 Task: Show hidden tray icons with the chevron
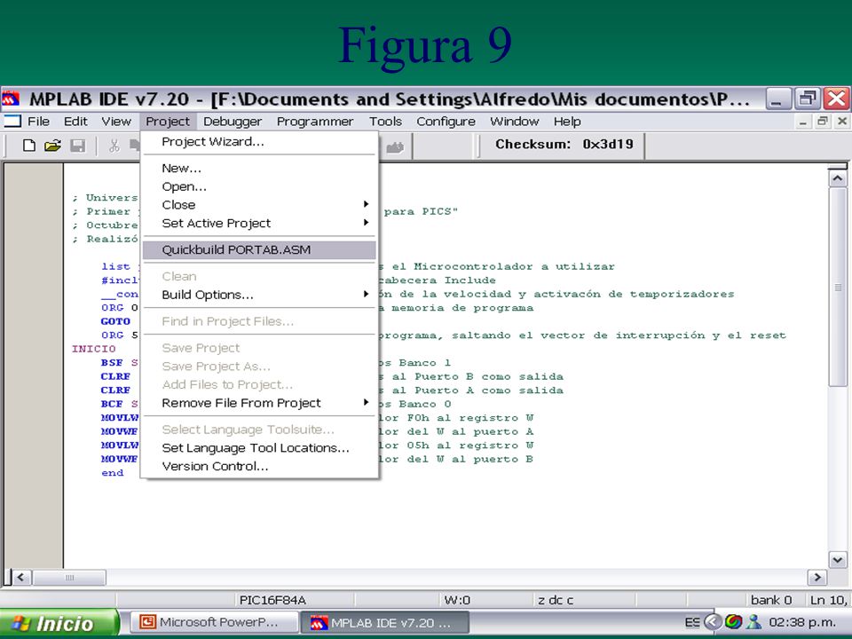(x=713, y=621)
